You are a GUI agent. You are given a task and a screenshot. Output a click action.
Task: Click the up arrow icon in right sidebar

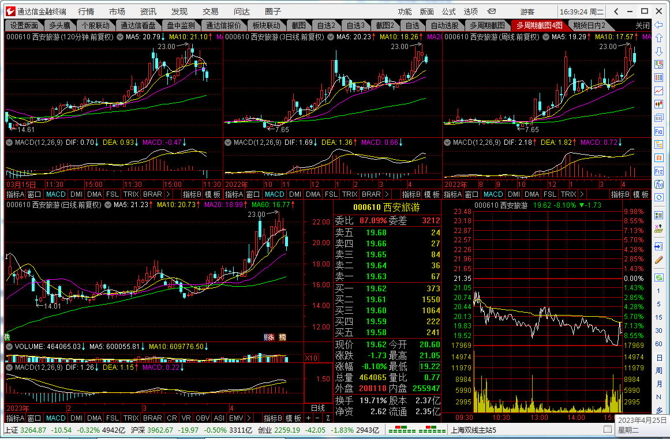pos(659,38)
